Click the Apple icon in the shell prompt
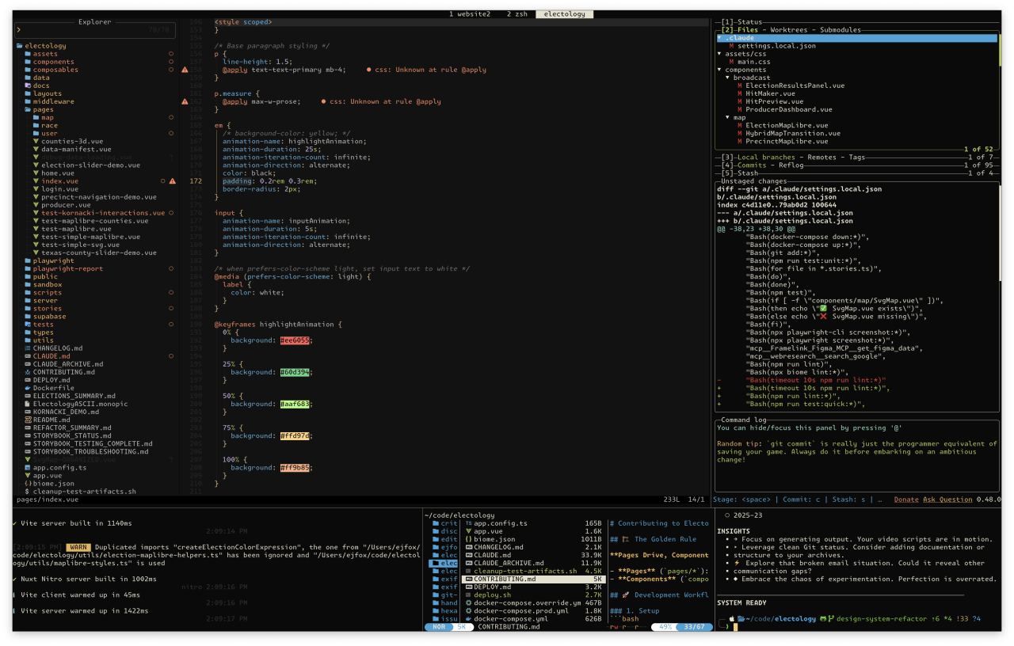 730,619
